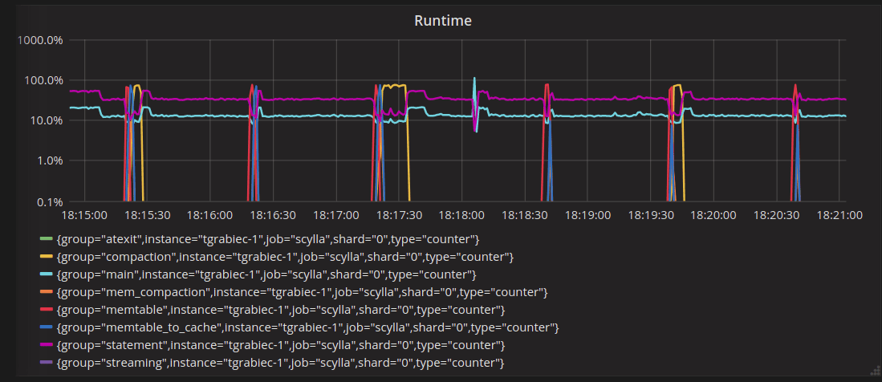The height and width of the screenshot is (382, 882).
Task: Click the green atexit series color swatch
Action: pos(46,239)
